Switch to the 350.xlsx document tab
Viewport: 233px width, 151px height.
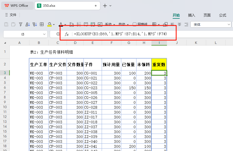pos(67,6)
